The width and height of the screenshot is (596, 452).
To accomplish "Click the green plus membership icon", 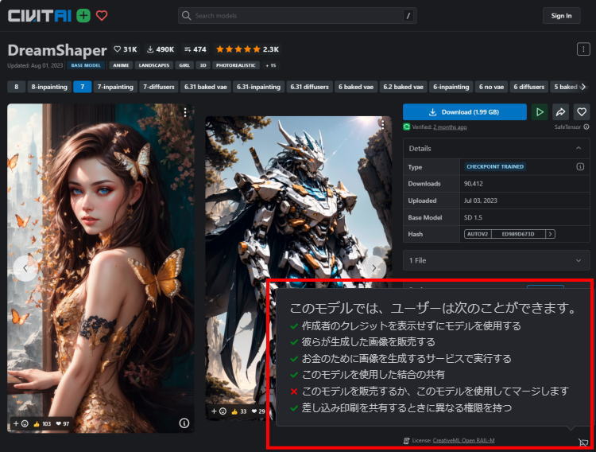I will tap(83, 16).
